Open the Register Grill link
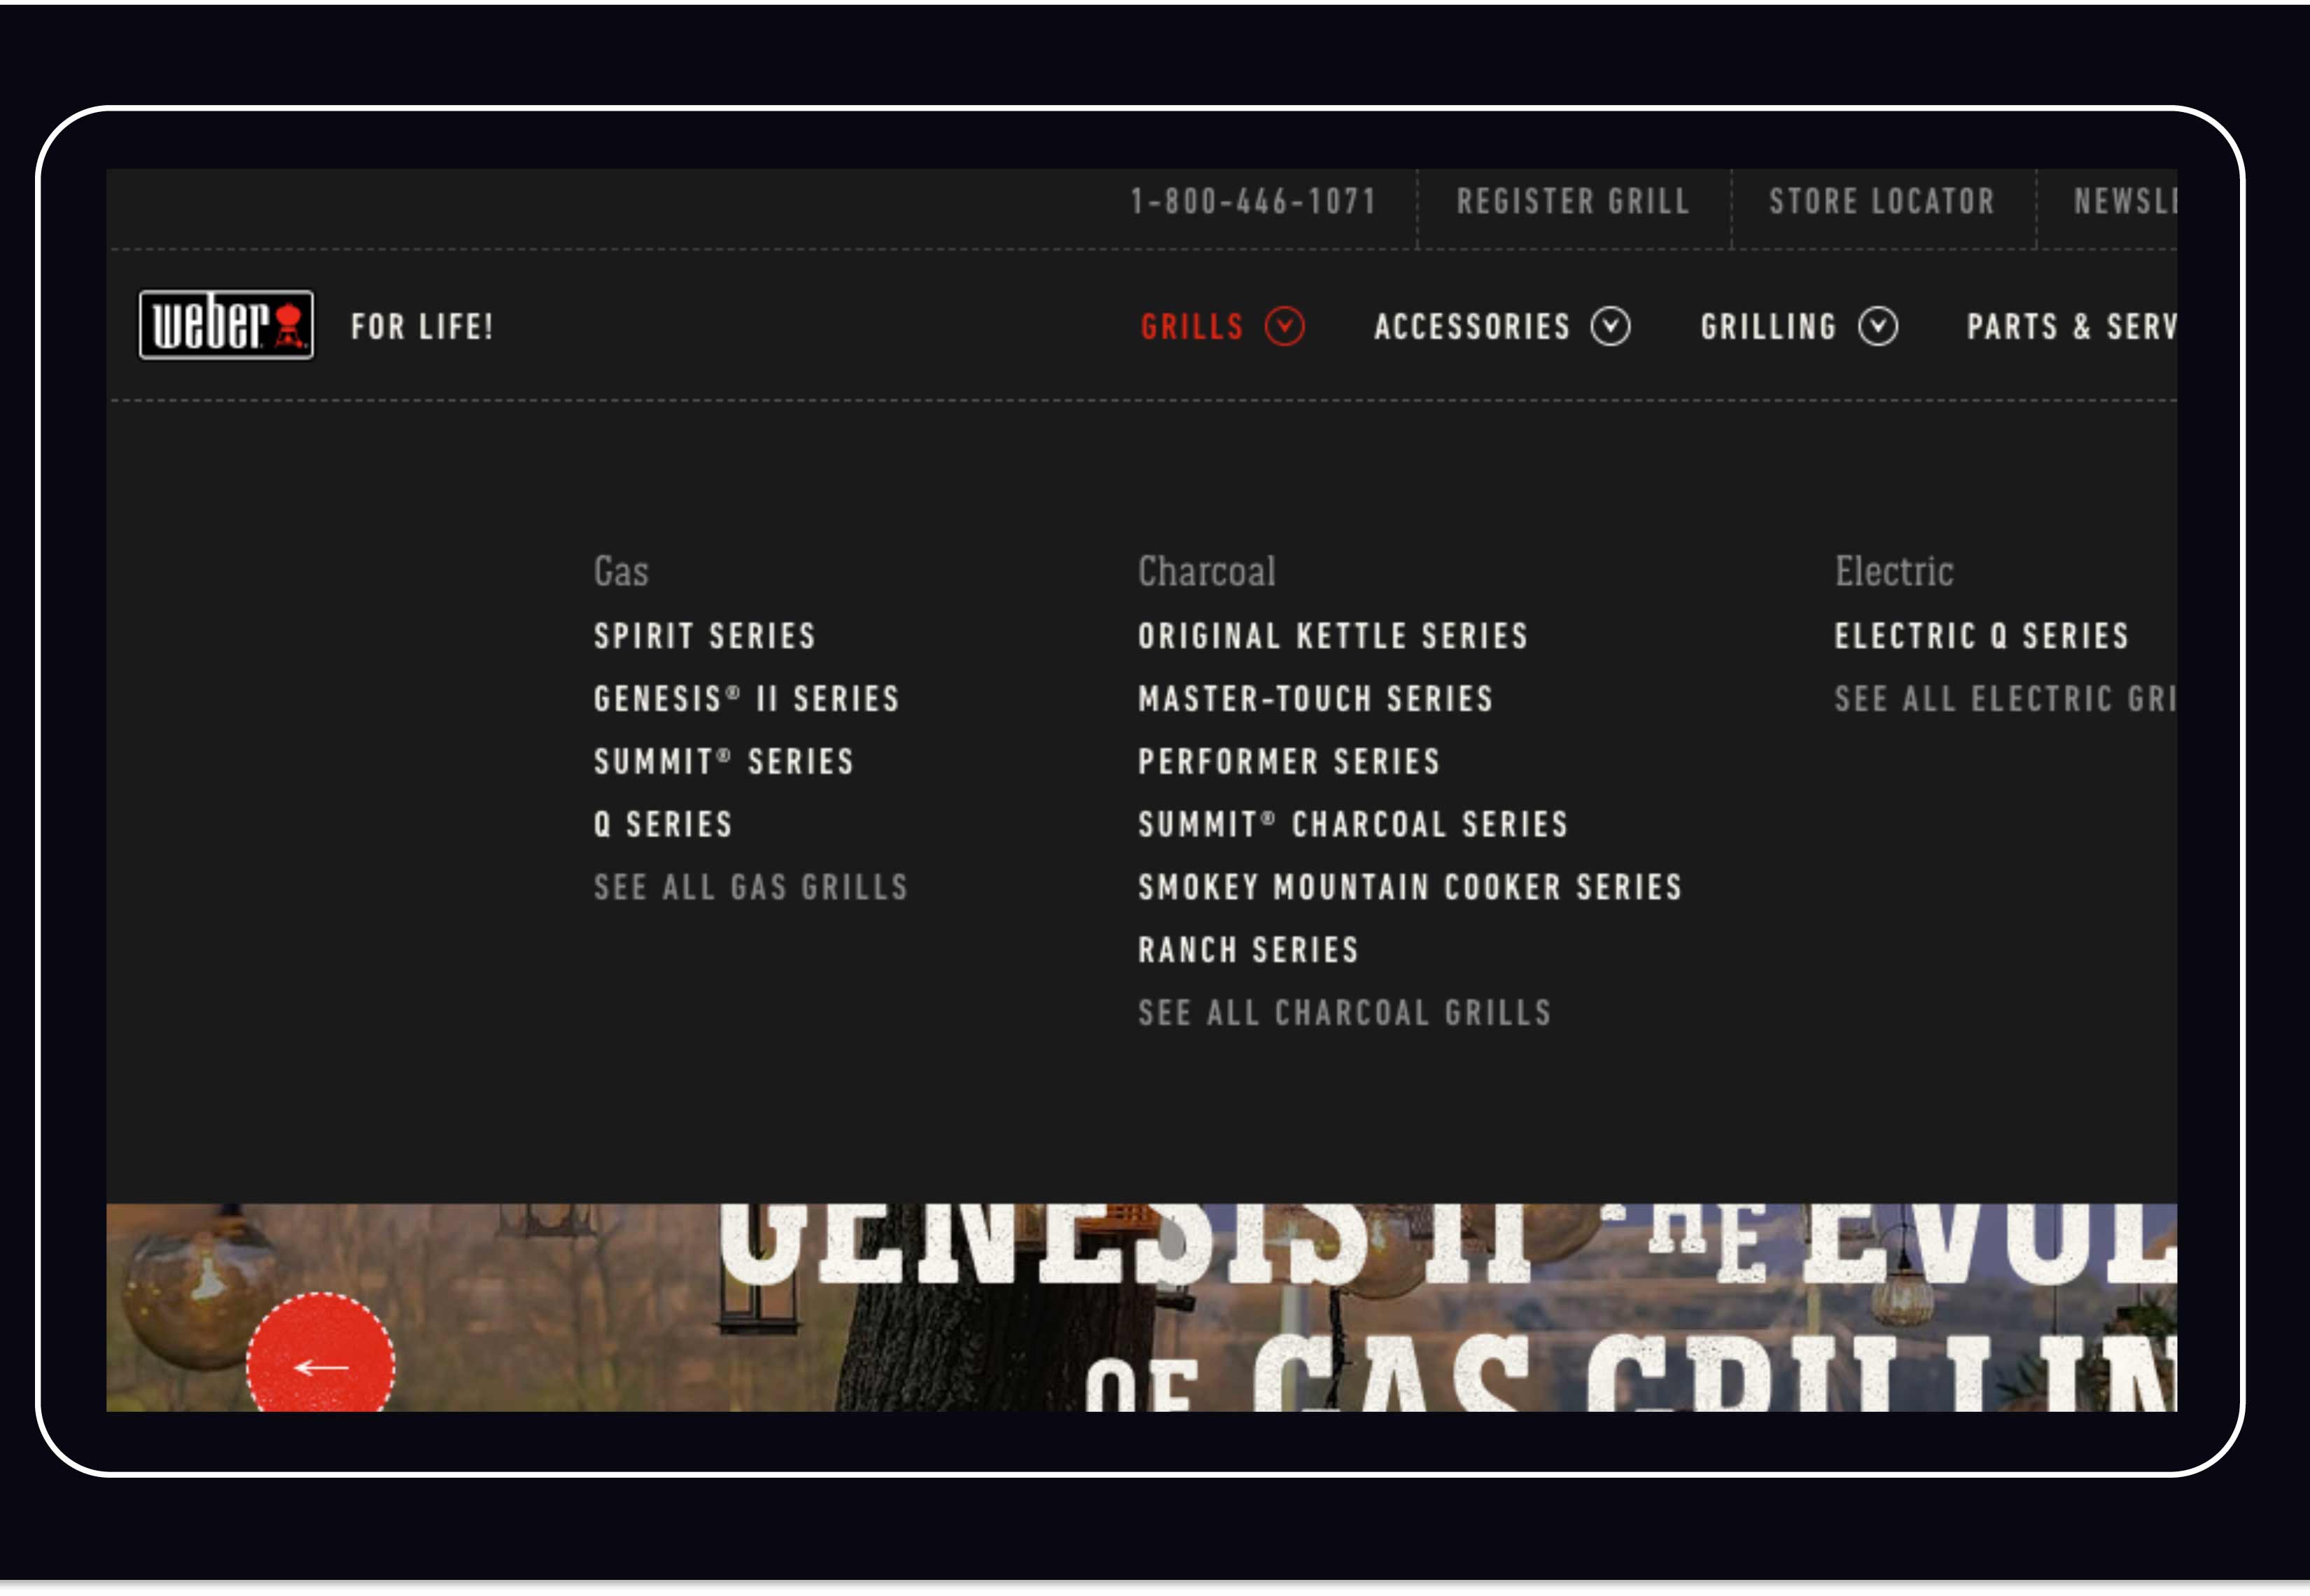Screen dimensions: 2310x1596 1574,202
